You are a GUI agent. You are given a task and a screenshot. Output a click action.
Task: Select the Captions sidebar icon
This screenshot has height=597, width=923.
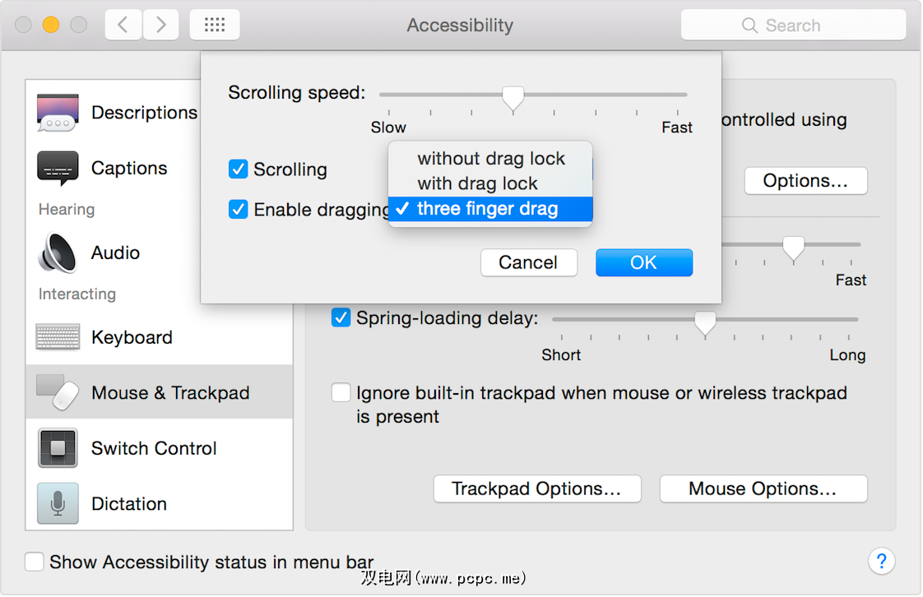point(58,169)
